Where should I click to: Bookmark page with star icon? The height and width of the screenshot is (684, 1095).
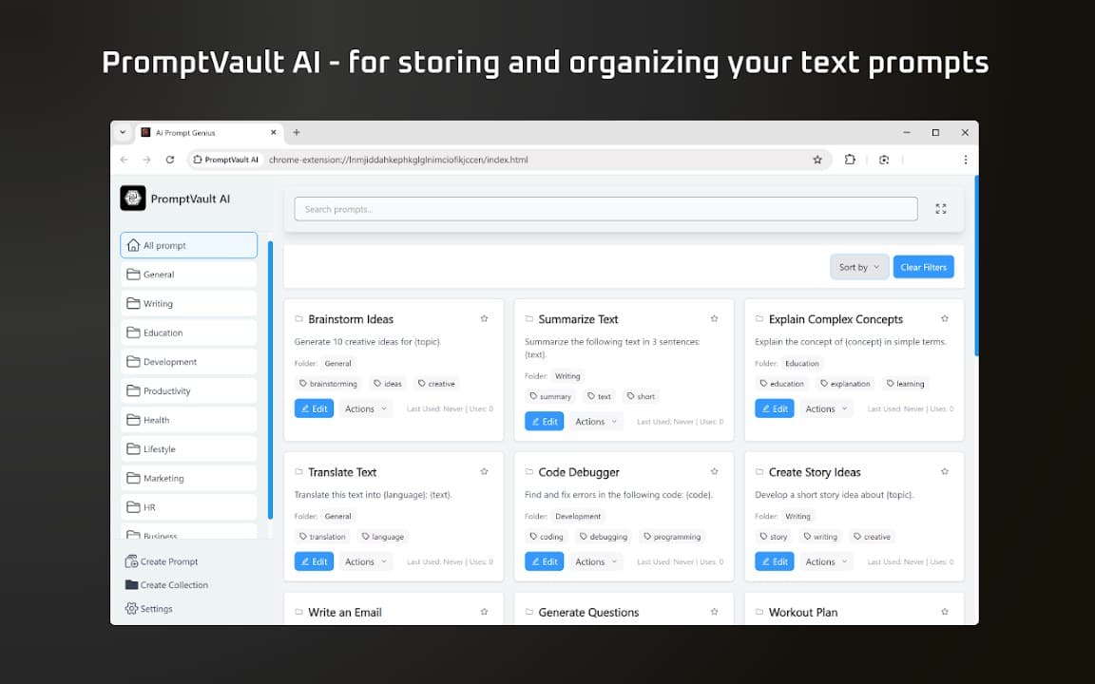817,160
